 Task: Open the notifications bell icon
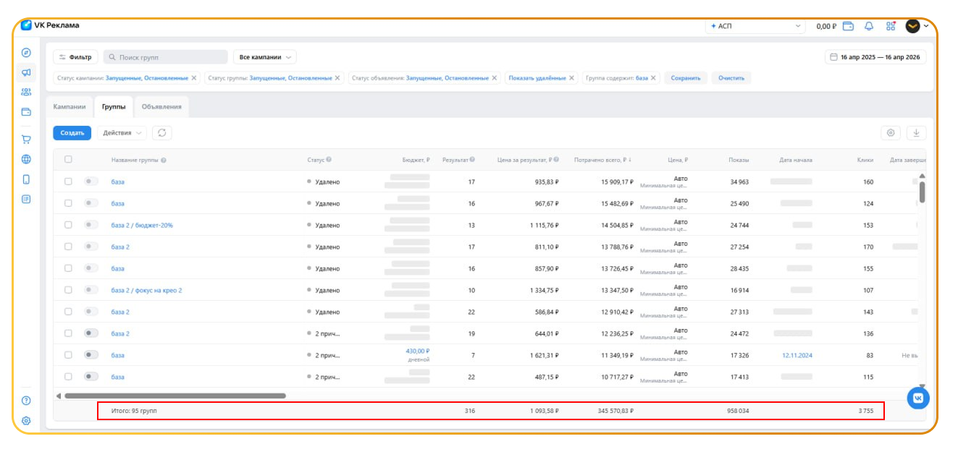[x=869, y=26]
